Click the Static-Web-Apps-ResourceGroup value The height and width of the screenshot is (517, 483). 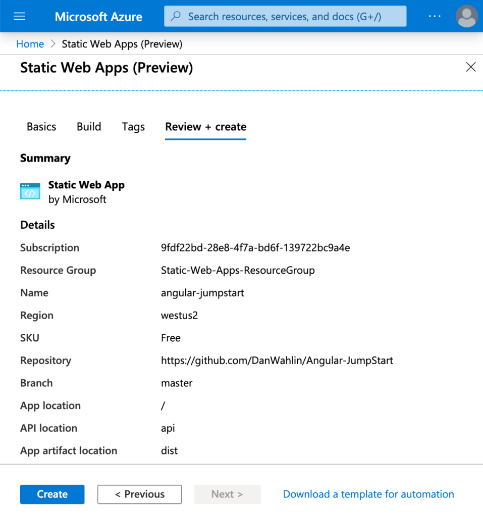point(238,271)
